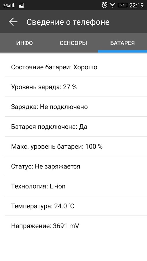The height and width of the screenshot is (261, 147).
Task: Tap the Сведение о телефоне title
Action: 68,22
